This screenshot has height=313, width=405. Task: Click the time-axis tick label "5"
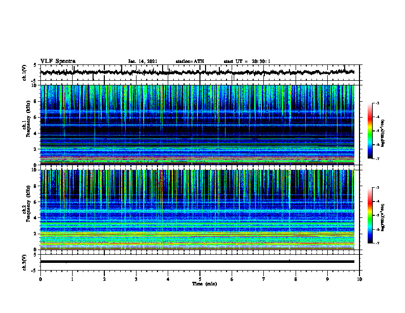click(200, 279)
